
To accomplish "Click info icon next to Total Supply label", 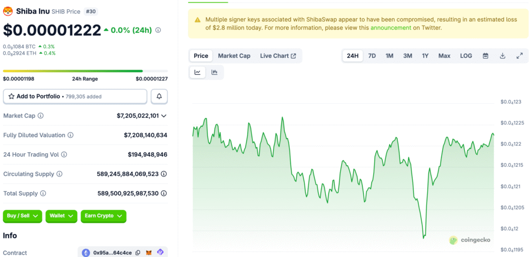I will pos(43,194).
